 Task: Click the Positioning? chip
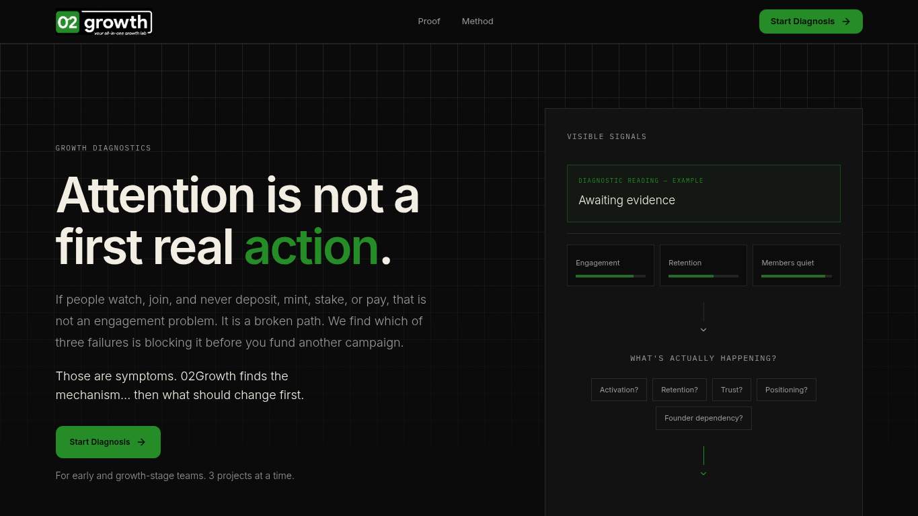786,390
